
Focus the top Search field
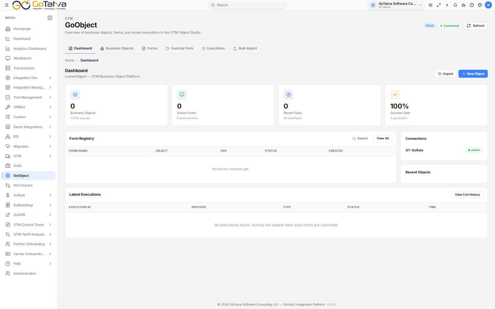click(247, 5)
